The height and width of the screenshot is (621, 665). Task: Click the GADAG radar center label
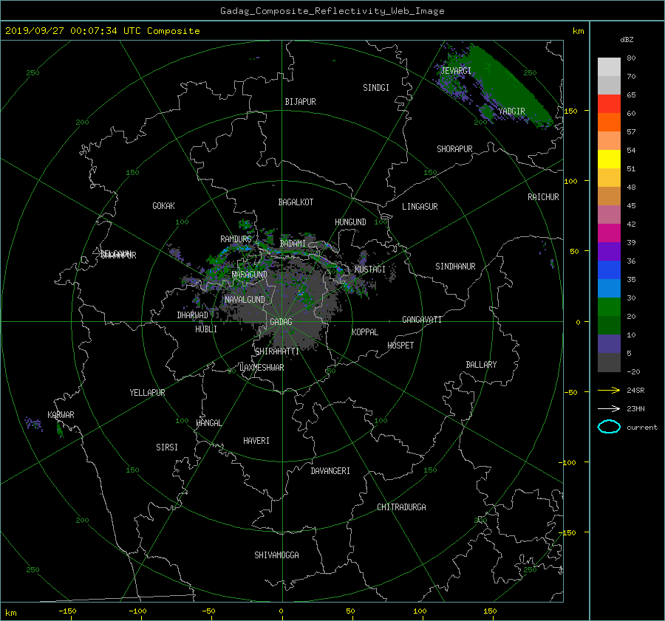(282, 322)
